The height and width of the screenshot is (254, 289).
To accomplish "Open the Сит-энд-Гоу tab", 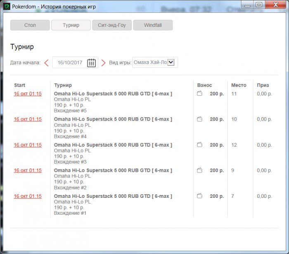I will (x=111, y=25).
